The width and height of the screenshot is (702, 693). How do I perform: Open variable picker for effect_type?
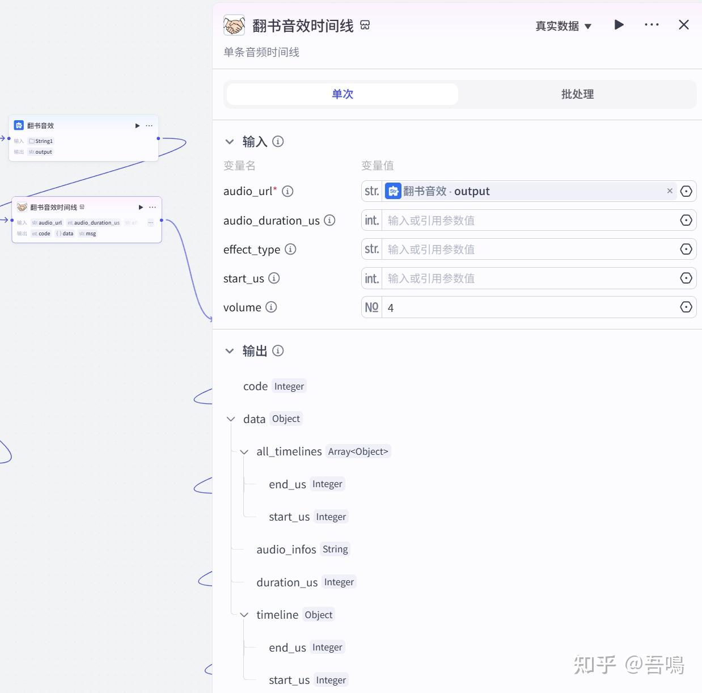pos(686,249)
